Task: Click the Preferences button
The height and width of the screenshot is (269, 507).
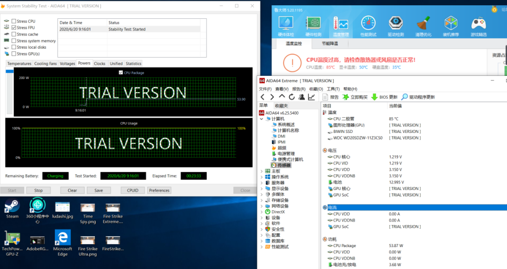Action: tap(159, 190)
